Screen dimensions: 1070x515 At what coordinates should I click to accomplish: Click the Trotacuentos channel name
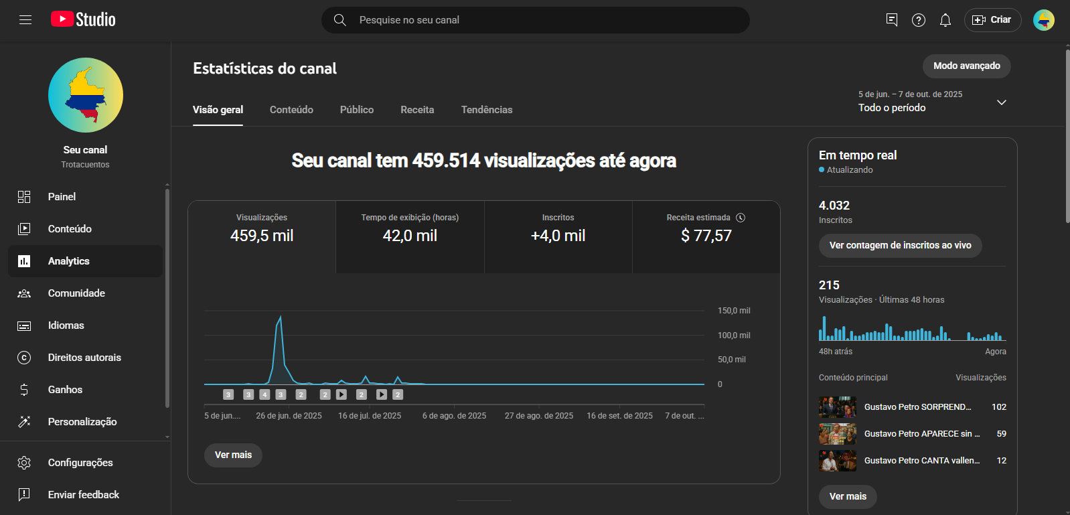pos(85,165)
